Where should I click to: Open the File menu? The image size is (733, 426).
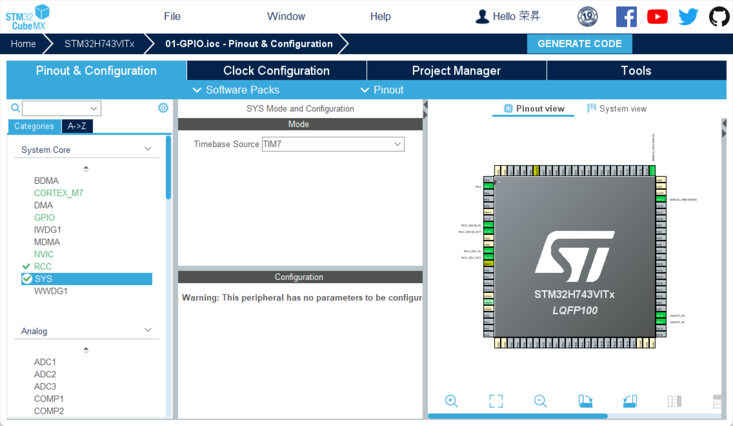pyautogui.click(x=172, y=17)
